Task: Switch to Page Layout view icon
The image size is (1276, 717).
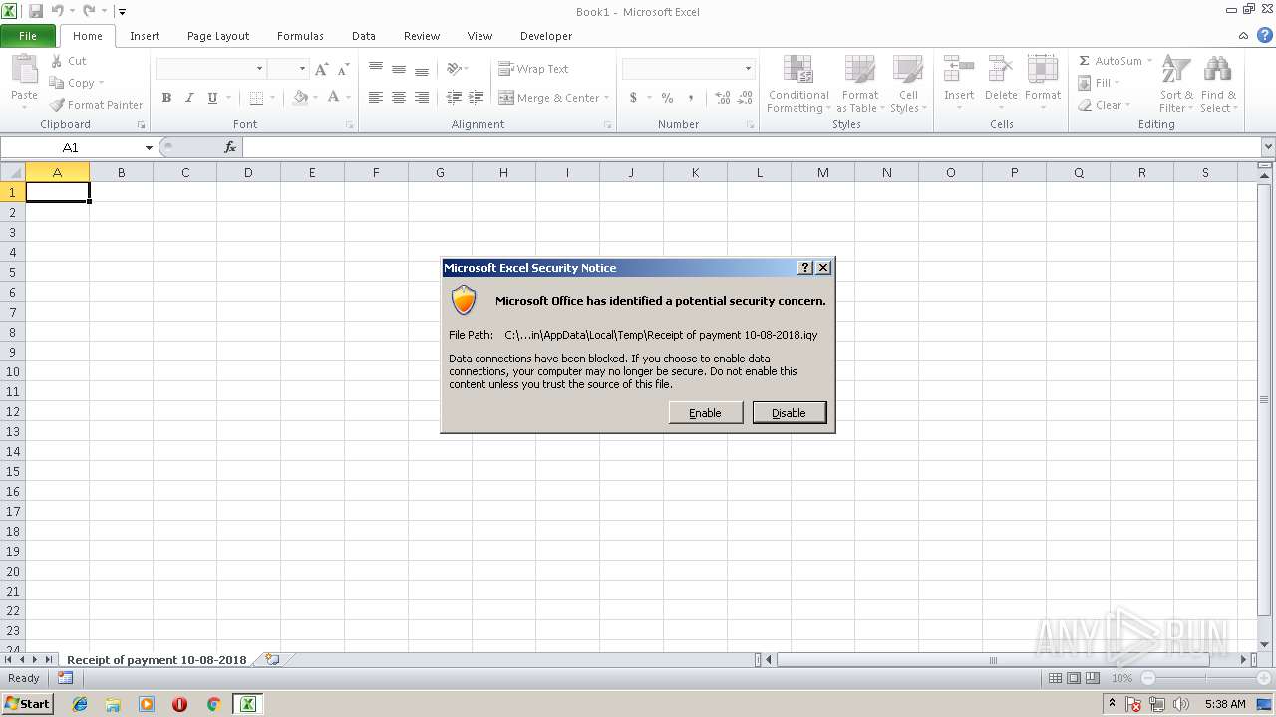Action: tap(1074, 678)
